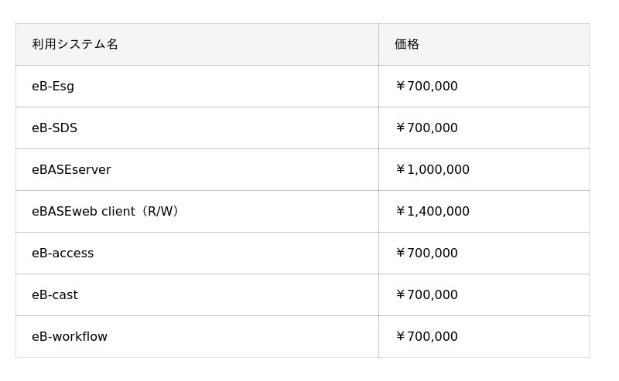Click the eB-workflow price cell

(484, 336)
